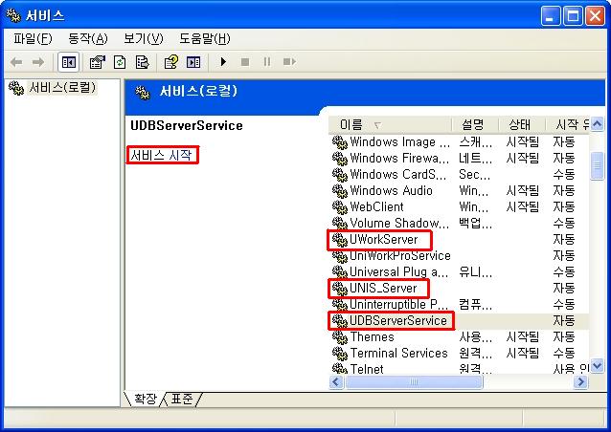Select the Volume Shadow Copy service row
The width and height of the screenshot is (611, 432).
[x=460, y=224]
